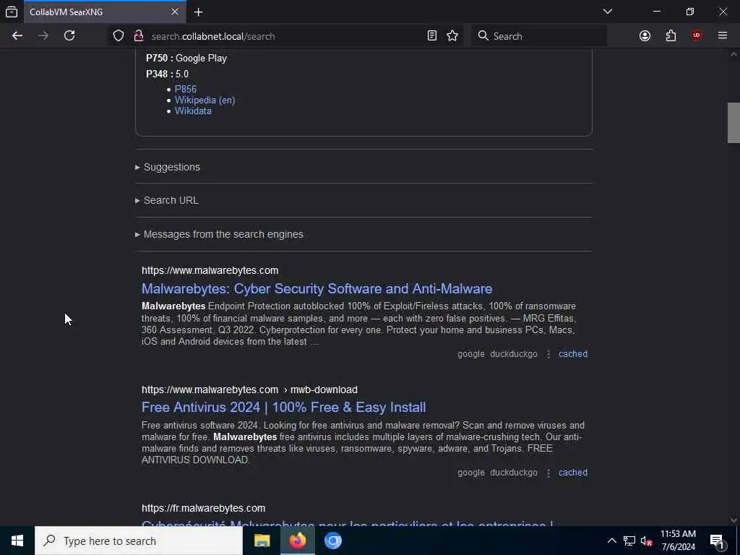Open the insecure connection padlock icon
The width and height of the screenshot is (740, 555).
[138, 36]
